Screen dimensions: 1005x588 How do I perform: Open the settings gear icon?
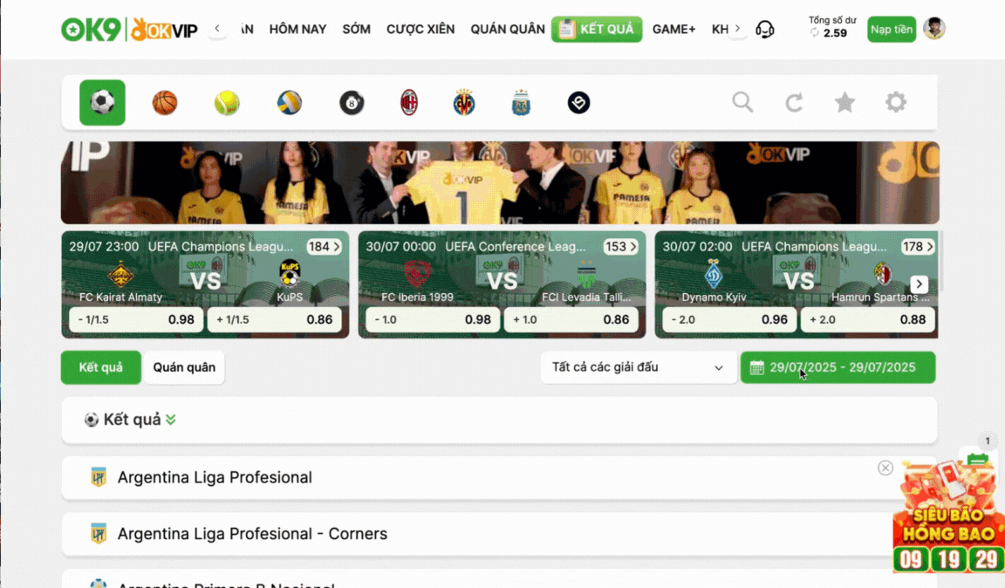tap(896, 102)
